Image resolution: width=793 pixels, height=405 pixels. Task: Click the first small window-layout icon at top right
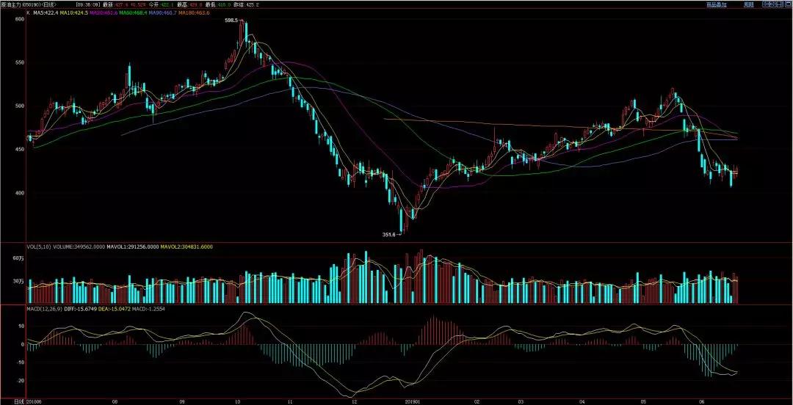tap(766, 4)
